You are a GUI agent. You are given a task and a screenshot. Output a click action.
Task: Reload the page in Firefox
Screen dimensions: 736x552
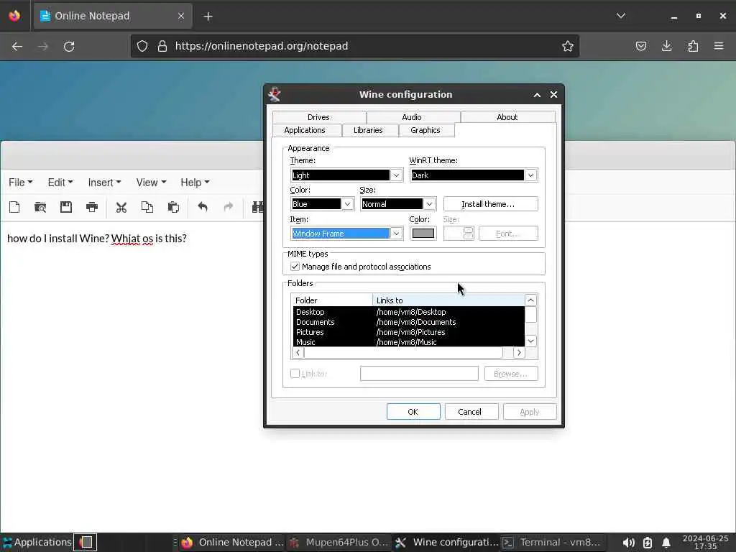click(69, 46)
